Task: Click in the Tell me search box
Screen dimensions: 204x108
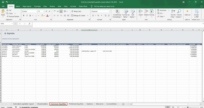Action: pos(104,6)
